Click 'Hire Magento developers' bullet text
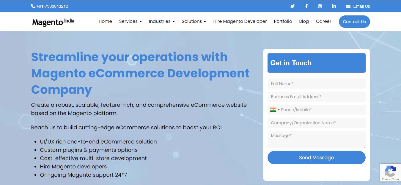This screenshot has width=401, height=185. [x=73, y=167]
